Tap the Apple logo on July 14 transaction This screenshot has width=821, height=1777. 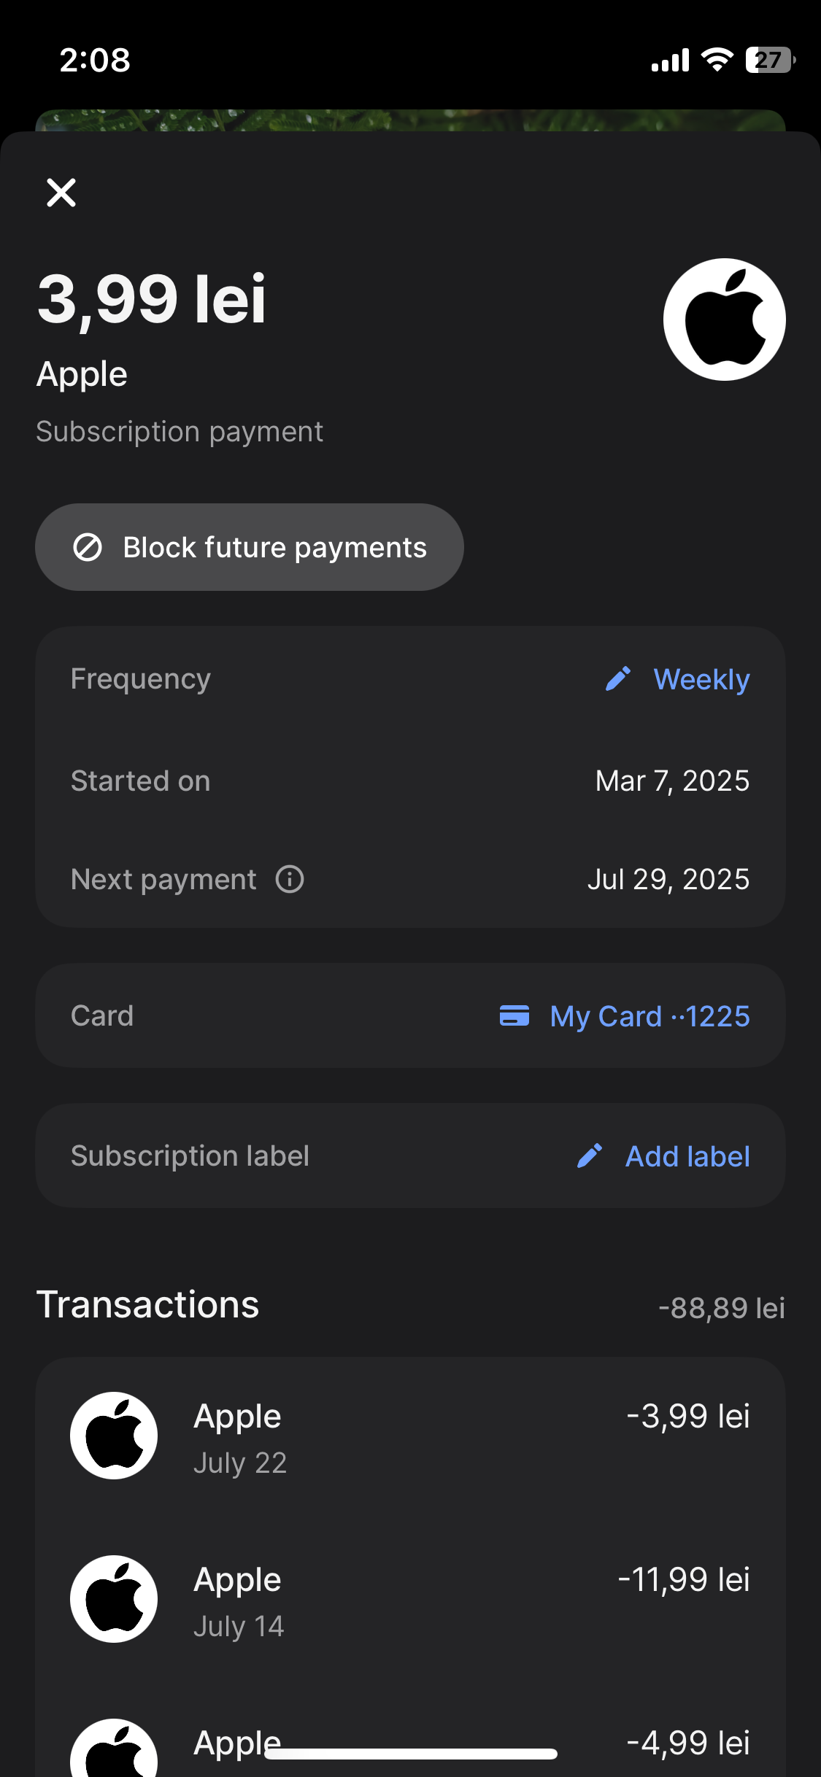114,1599
